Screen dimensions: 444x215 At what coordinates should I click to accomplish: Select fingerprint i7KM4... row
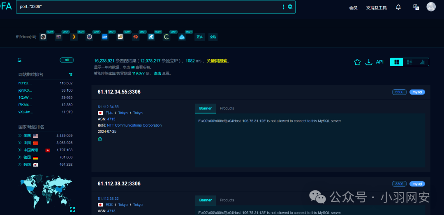[x=45, y=105]
